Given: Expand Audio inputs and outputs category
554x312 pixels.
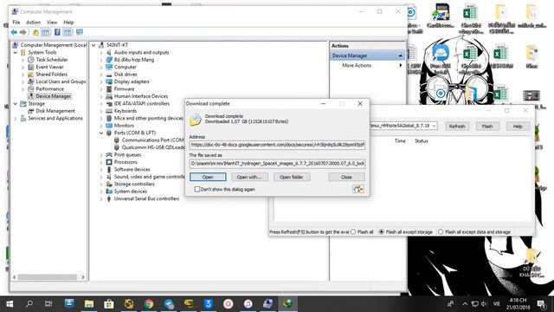Looking at the screenshot, I should tap(101, 52).
